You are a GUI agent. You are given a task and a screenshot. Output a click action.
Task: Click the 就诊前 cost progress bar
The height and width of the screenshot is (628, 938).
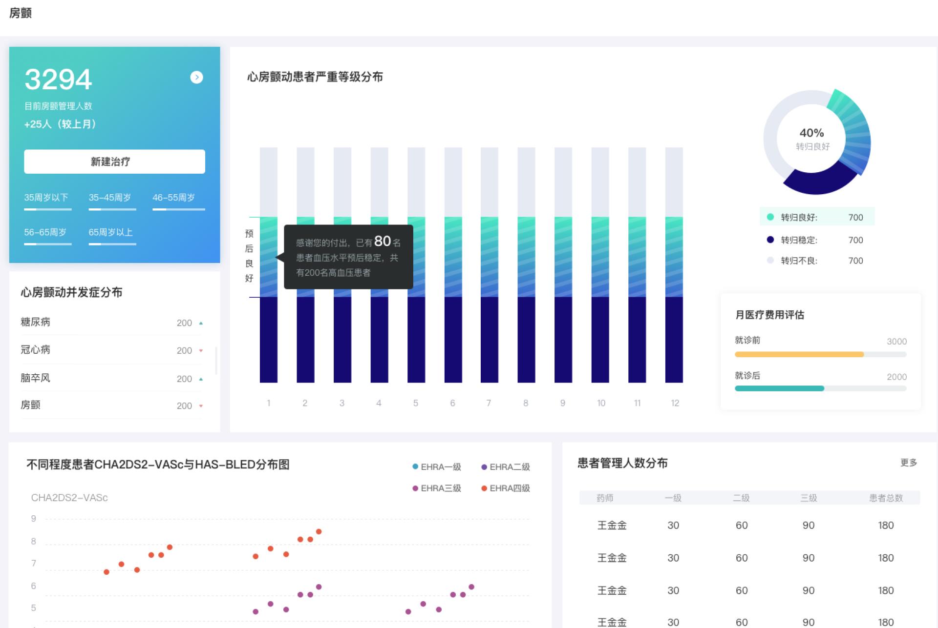[x=820, y=355]
